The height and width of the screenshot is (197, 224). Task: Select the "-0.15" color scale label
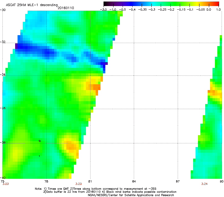pos(181,10)
